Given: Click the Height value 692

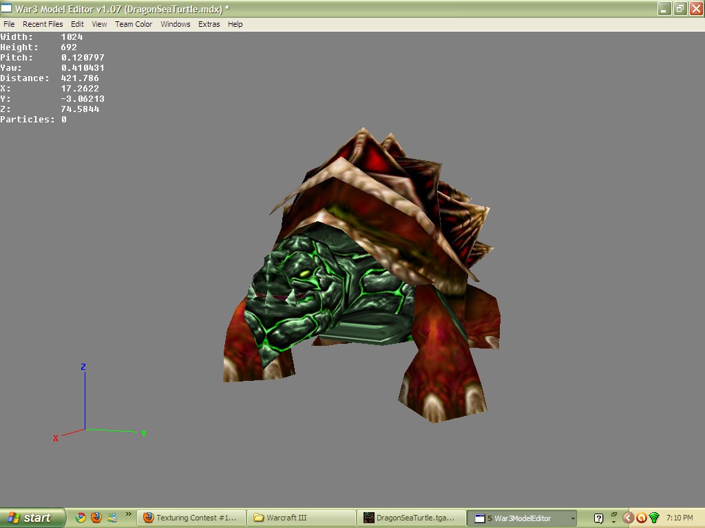Looking at the screenshot, I should click(69, 47).
